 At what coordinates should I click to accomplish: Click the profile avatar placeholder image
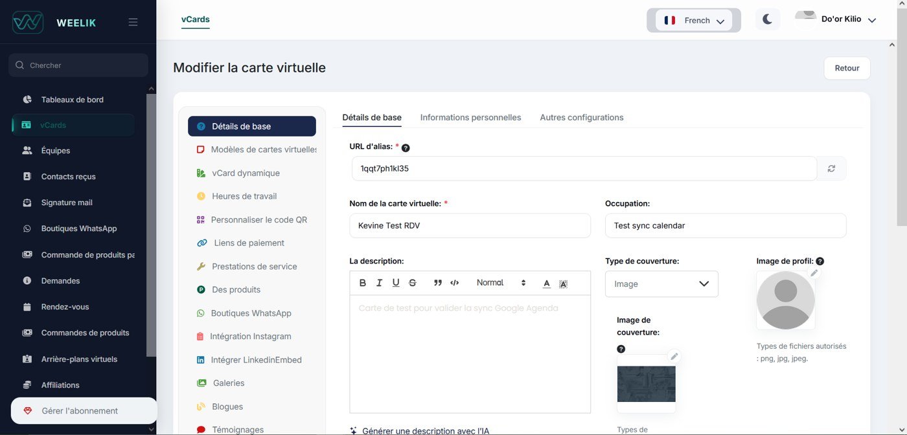pyautogui.click(x=785, y=300)
